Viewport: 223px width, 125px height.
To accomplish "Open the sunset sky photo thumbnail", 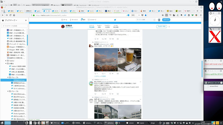I will (106, 60).
